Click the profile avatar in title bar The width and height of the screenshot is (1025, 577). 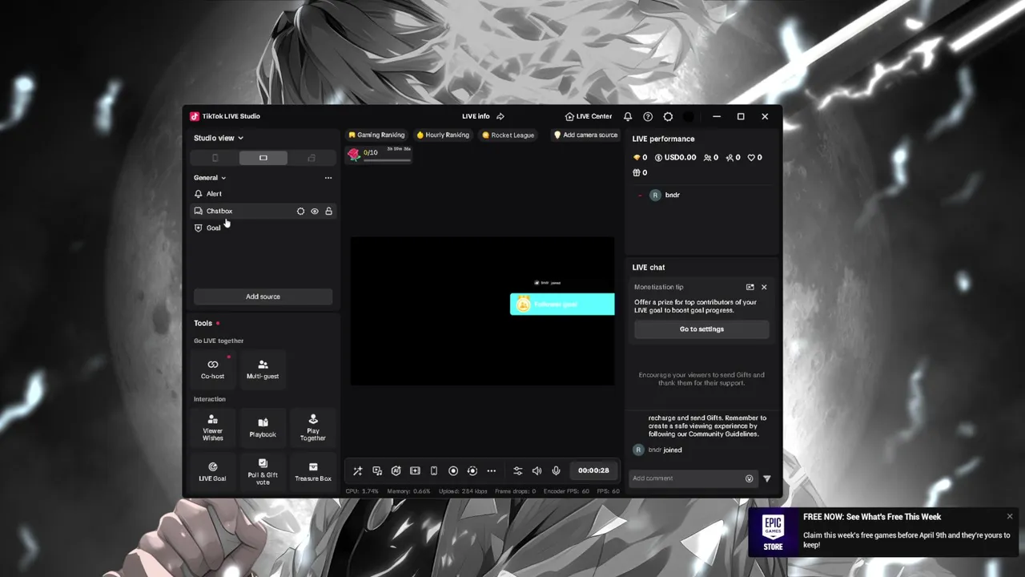click(688, 116)
